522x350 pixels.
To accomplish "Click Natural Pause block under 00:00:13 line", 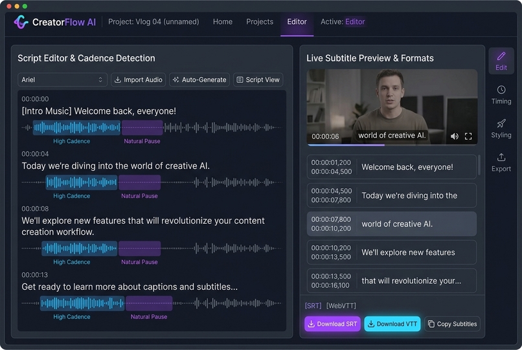I will [x=149, y=303].
